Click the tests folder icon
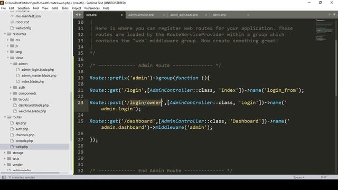 (9, 158)
